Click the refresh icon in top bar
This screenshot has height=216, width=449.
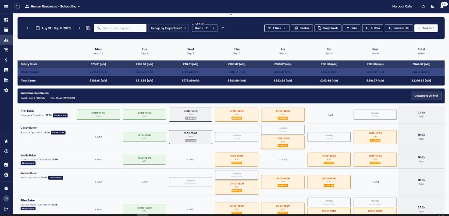click(423, 6)
